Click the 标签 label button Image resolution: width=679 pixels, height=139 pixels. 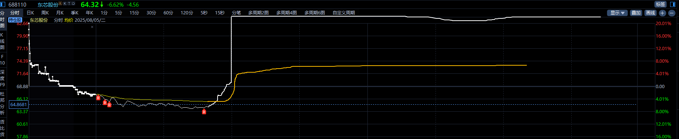tap(660, 4)
